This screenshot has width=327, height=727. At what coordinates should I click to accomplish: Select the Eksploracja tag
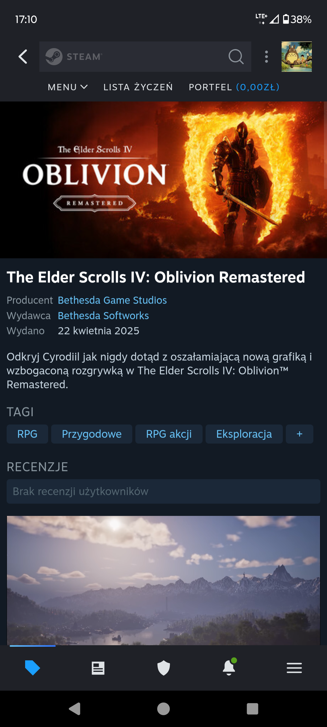[x=244, y=434]
